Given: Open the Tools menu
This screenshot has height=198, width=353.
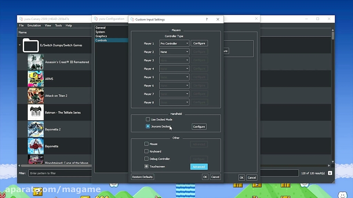Looking at the screenshot, I should [x=58, y=25].
